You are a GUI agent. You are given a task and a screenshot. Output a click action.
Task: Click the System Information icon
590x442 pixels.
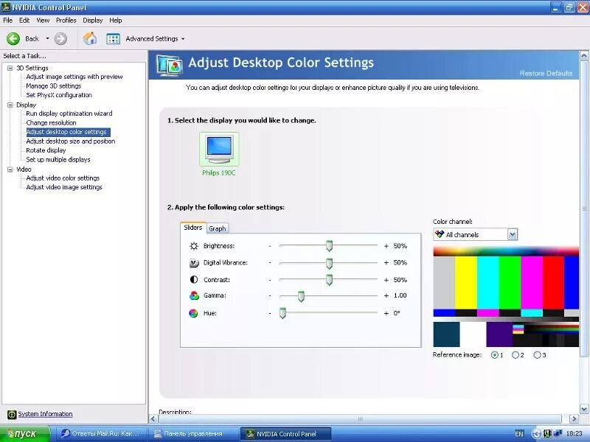pyautogui.click(x=12, y=414)
